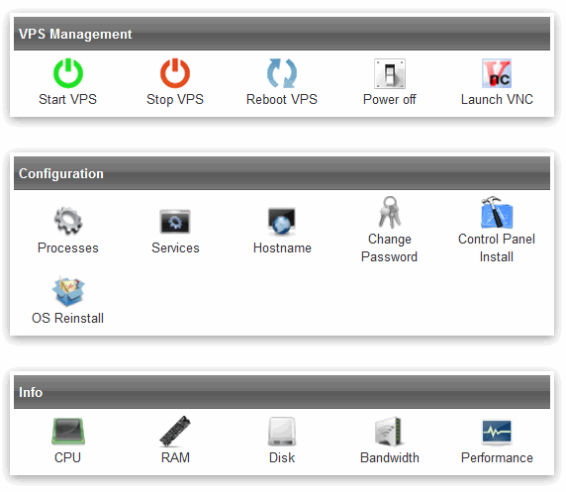The width and height of the screenshot is (566, 492).
Task: Open the Performance monitor graph icon
Action: [497, 432]
